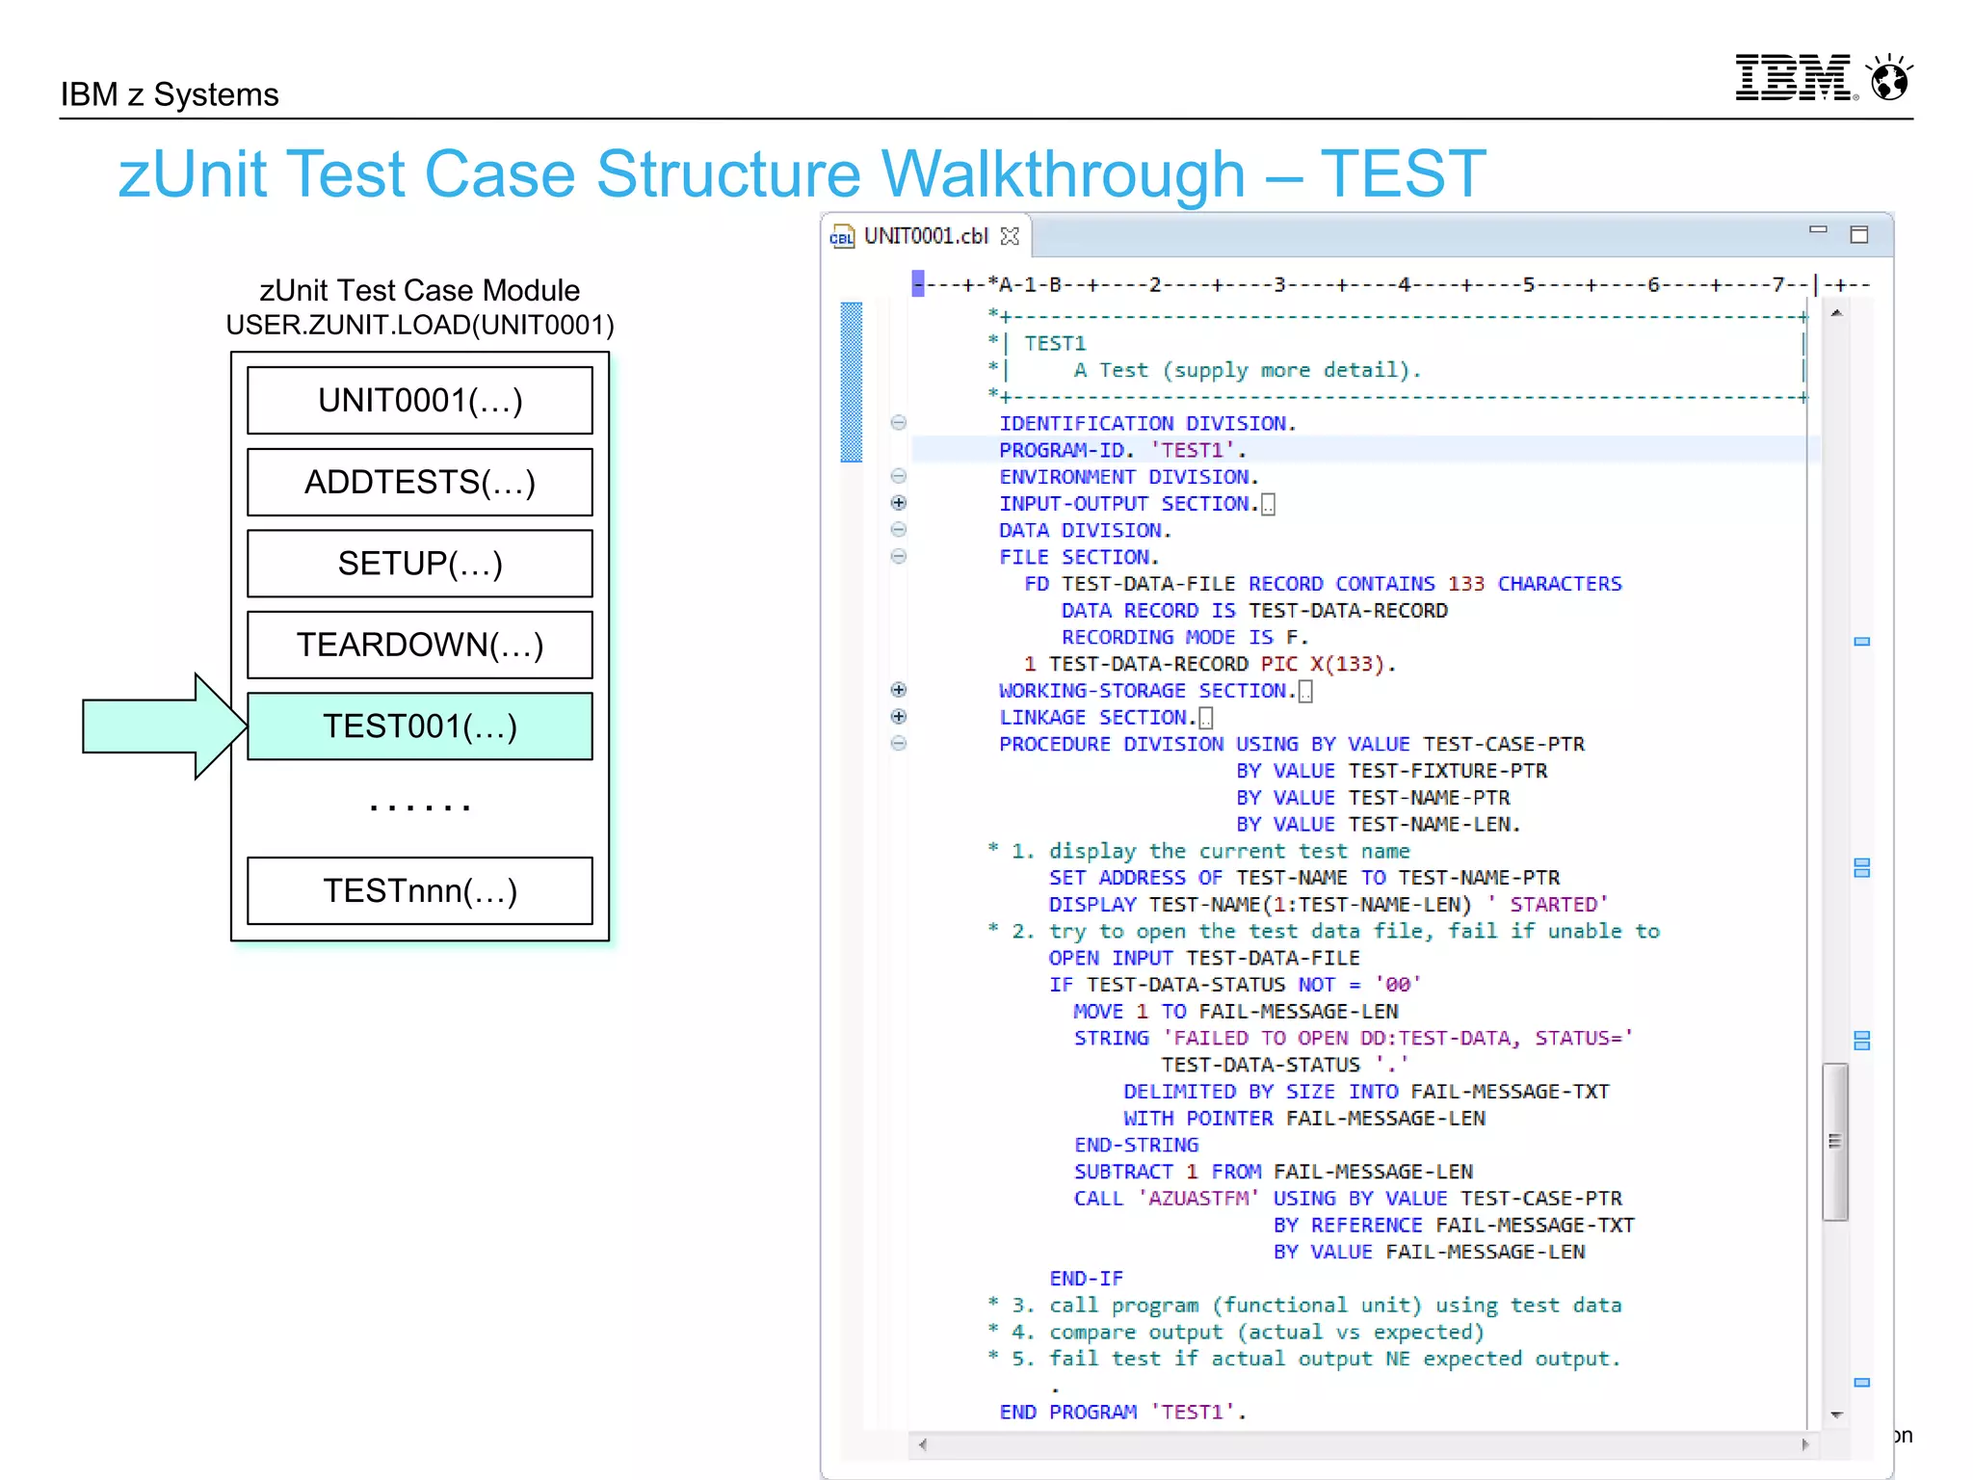Maximize the editor view pane

pyautogui.click(x=1859, y=235)
